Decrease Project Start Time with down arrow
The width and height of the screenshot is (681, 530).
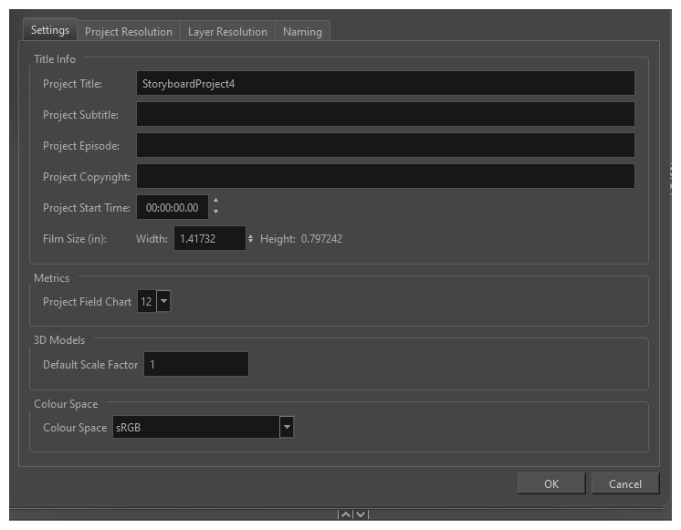click(215, 212)
